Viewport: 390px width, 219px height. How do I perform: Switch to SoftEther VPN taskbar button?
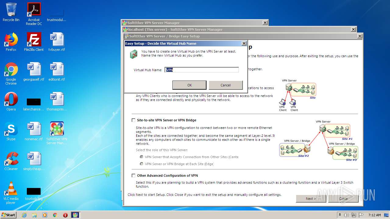point(75,215)
